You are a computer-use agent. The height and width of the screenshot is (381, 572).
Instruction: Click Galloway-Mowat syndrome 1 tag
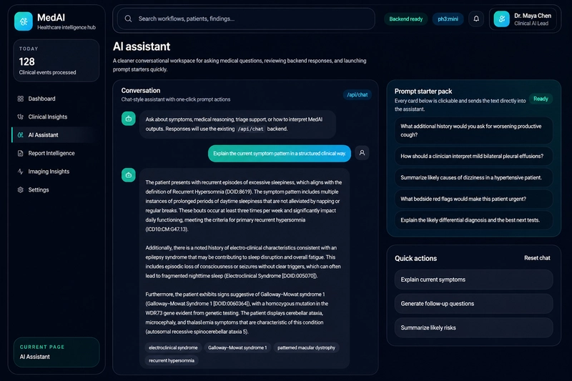point(237,348)
